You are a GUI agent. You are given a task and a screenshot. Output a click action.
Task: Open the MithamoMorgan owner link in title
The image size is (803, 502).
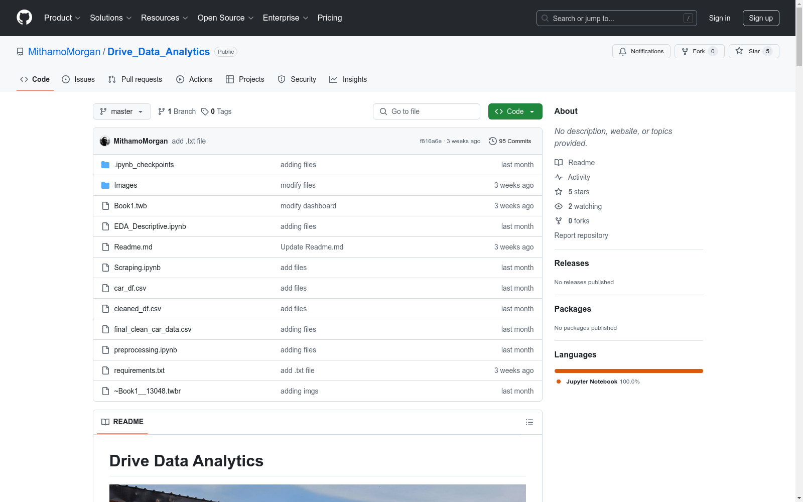(64, 52)
